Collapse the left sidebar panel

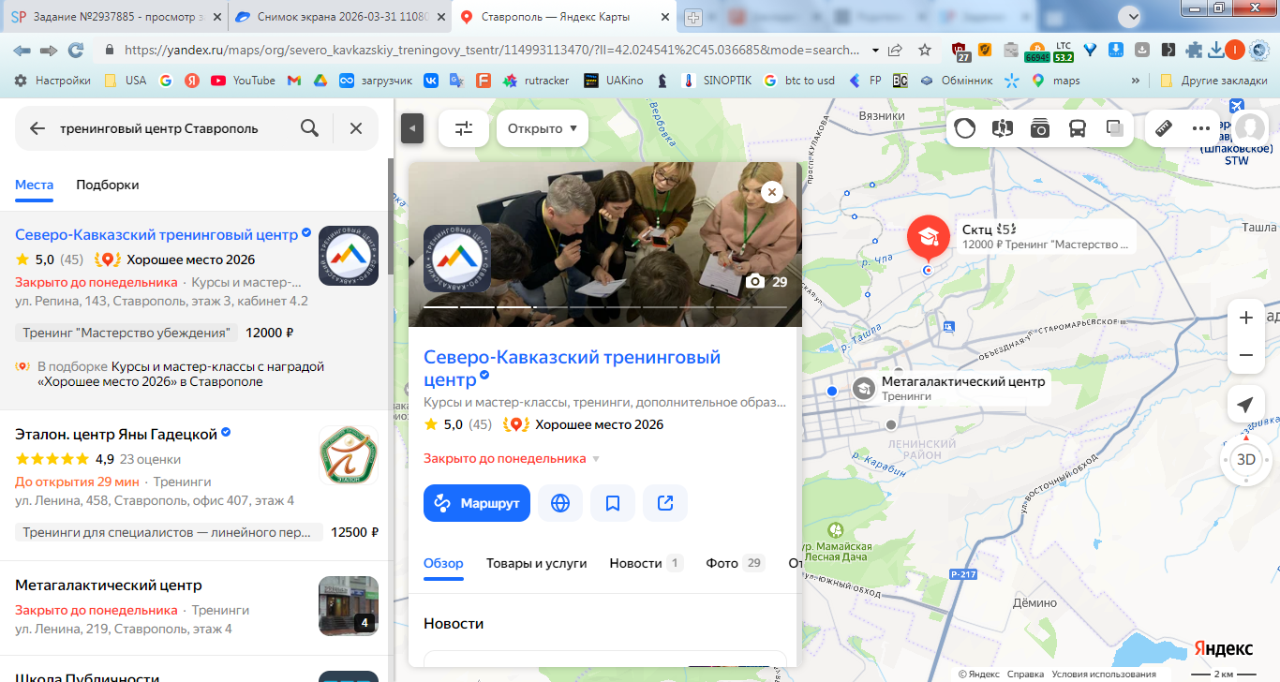click(412, 128)
